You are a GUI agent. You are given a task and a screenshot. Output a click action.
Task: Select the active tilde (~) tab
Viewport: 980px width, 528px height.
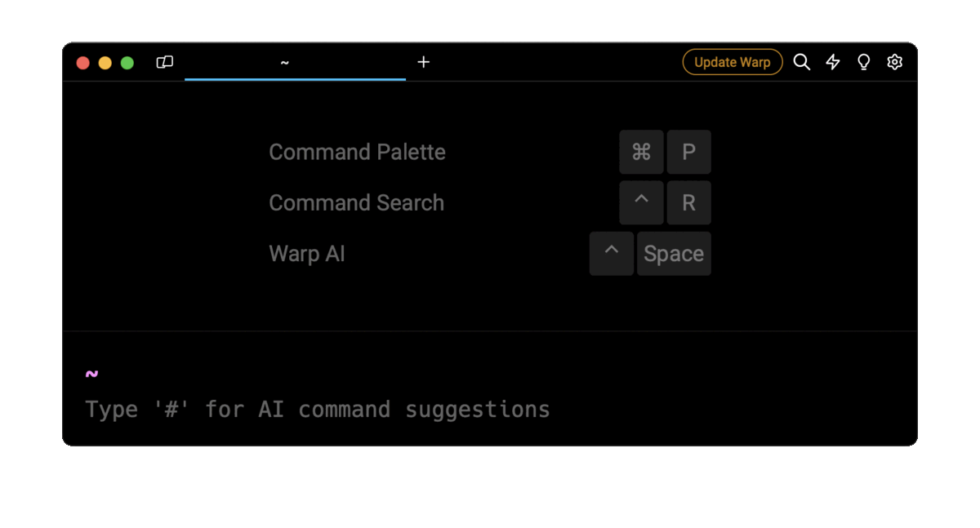click(284, 61)
